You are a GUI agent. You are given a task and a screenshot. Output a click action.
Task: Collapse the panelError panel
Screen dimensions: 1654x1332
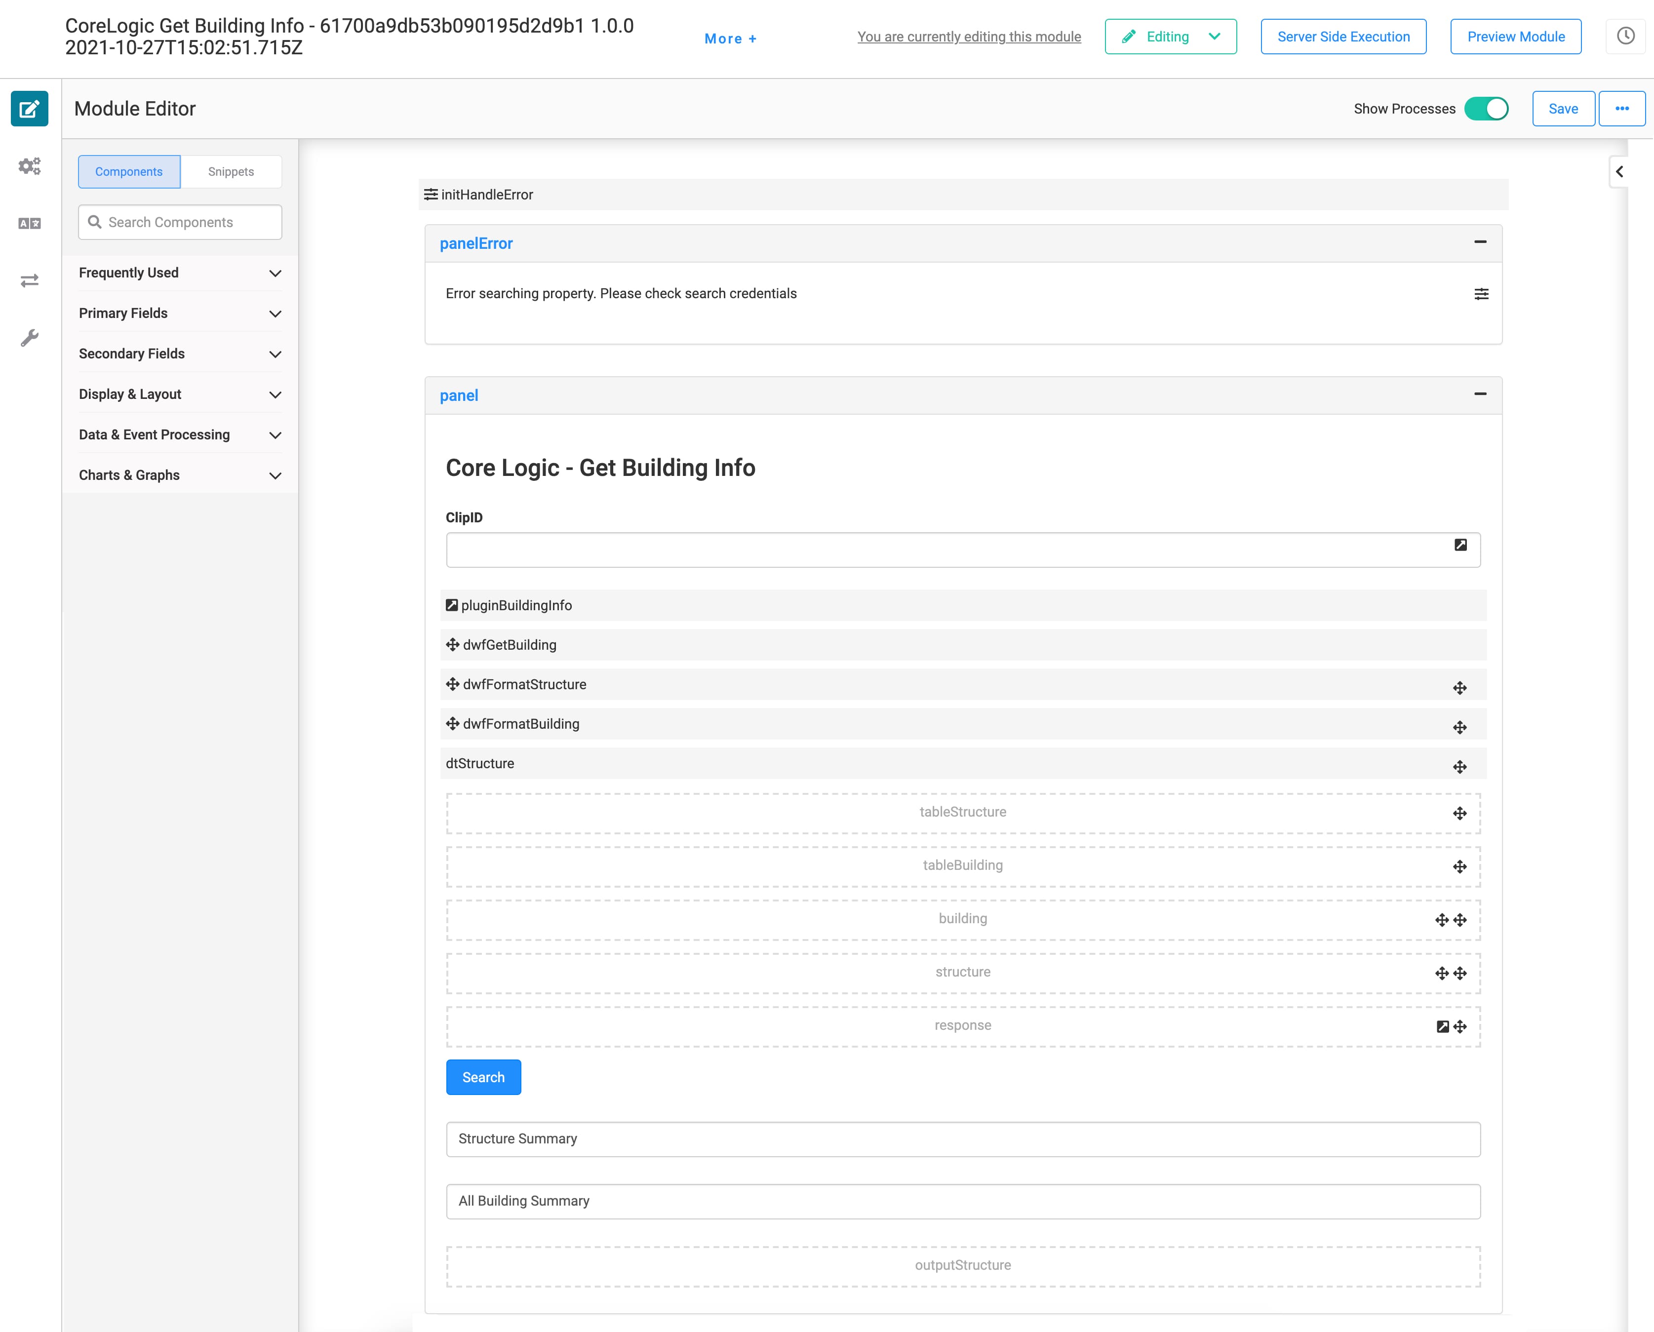[x=1481, y=242]
